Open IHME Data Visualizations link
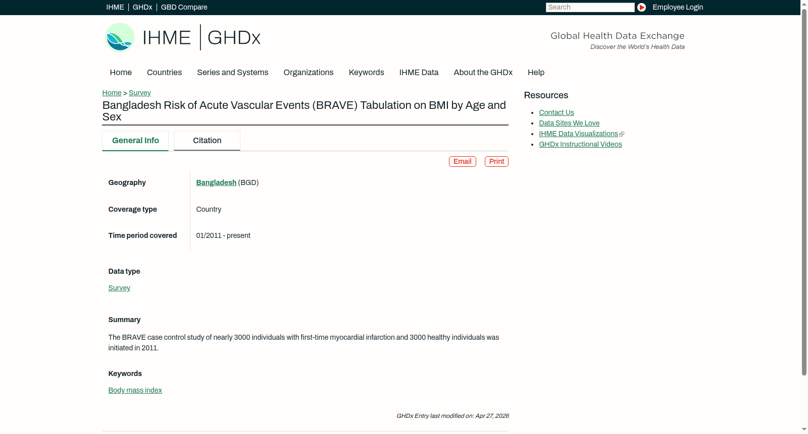The image size is (808, 434). click(578, 134)
